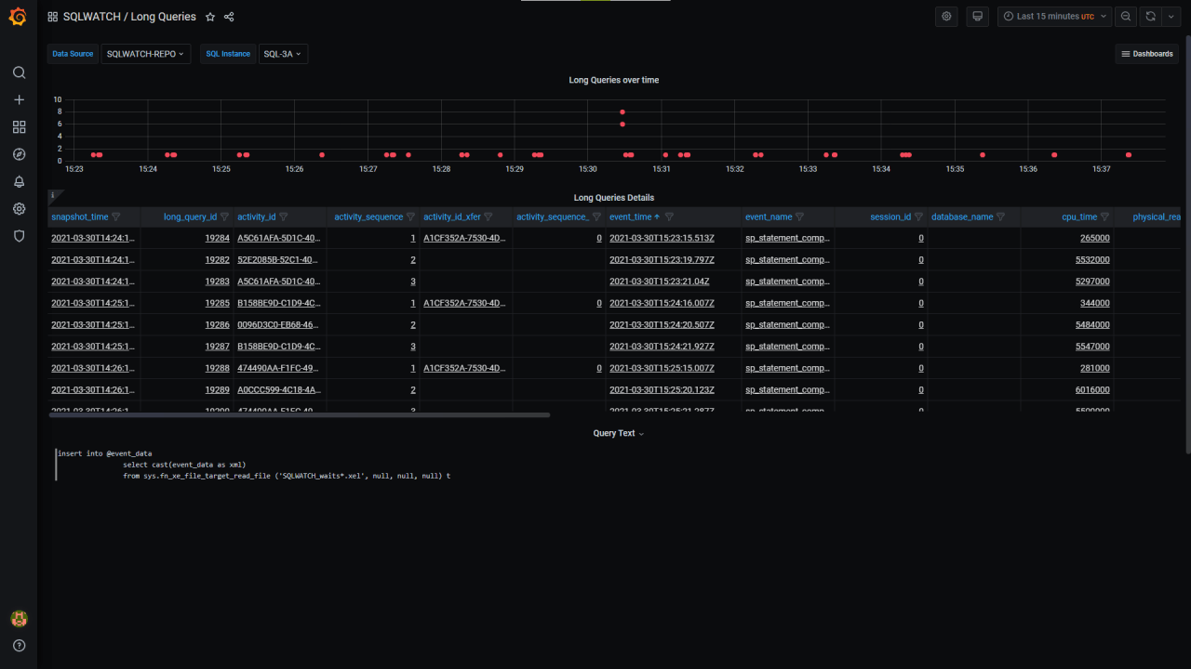The image size is (1191, 669).
Task: Open the Long Queries over time panel menu
Action: pyautogui.click(x=614, y=80)
